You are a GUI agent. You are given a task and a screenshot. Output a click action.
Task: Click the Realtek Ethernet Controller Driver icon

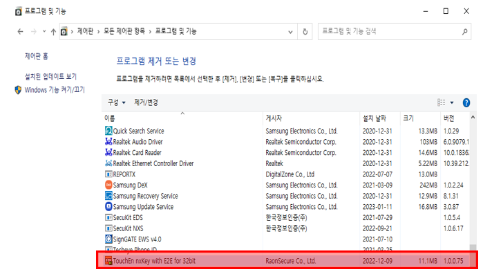coord(108,163)
